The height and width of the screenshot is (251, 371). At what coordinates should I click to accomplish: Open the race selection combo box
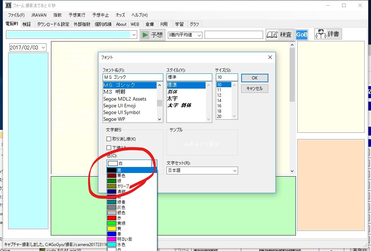72,35
